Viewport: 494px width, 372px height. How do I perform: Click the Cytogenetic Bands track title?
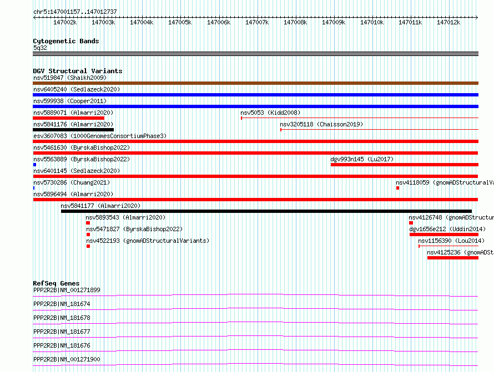pos(66,41)
